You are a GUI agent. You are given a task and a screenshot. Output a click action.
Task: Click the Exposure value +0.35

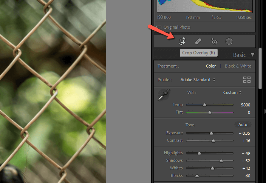point(244,133)
